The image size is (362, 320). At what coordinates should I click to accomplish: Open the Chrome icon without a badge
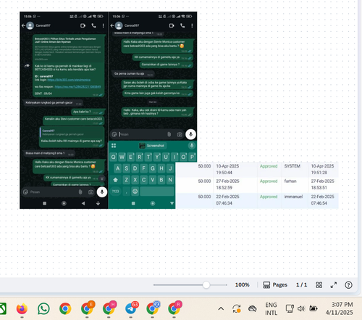(x=65, y=308)
